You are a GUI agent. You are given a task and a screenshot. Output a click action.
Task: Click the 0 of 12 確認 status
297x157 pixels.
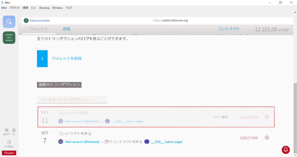coord(220,117)
